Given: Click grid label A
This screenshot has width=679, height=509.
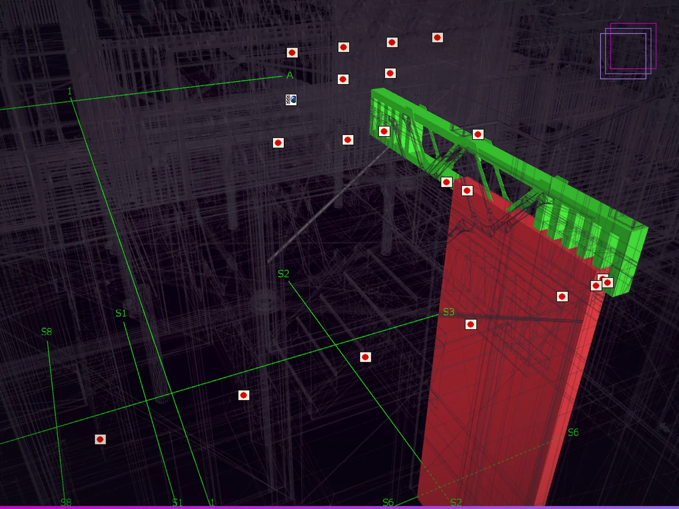Looking at the screenshot, I should coord(290,76).
